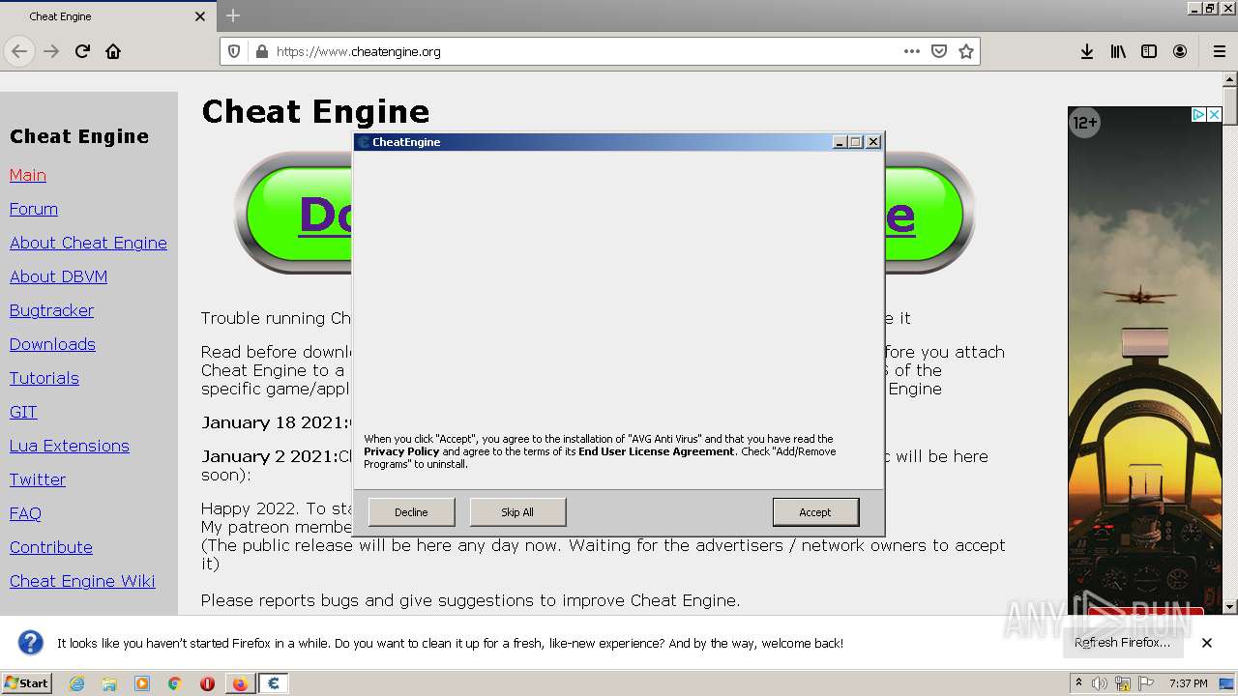
Task: Click the taskbar clock showing 7:37 PM
Action: click(1188, 683)
